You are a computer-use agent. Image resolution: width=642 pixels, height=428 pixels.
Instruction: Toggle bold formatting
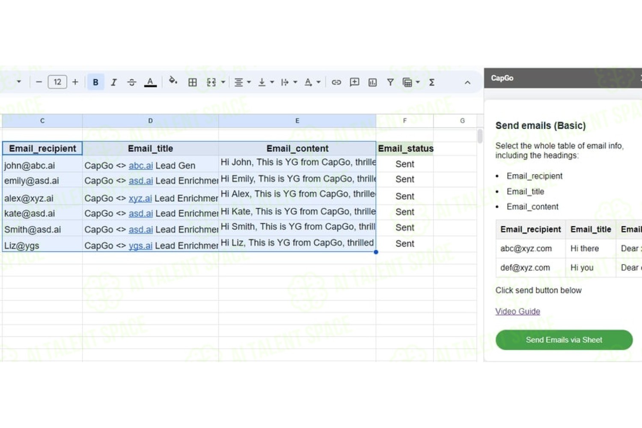[95, 82]
